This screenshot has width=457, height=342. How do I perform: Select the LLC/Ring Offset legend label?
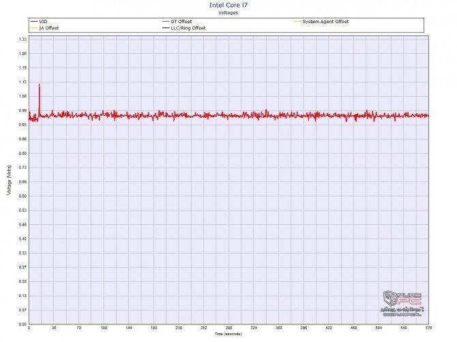188,28
